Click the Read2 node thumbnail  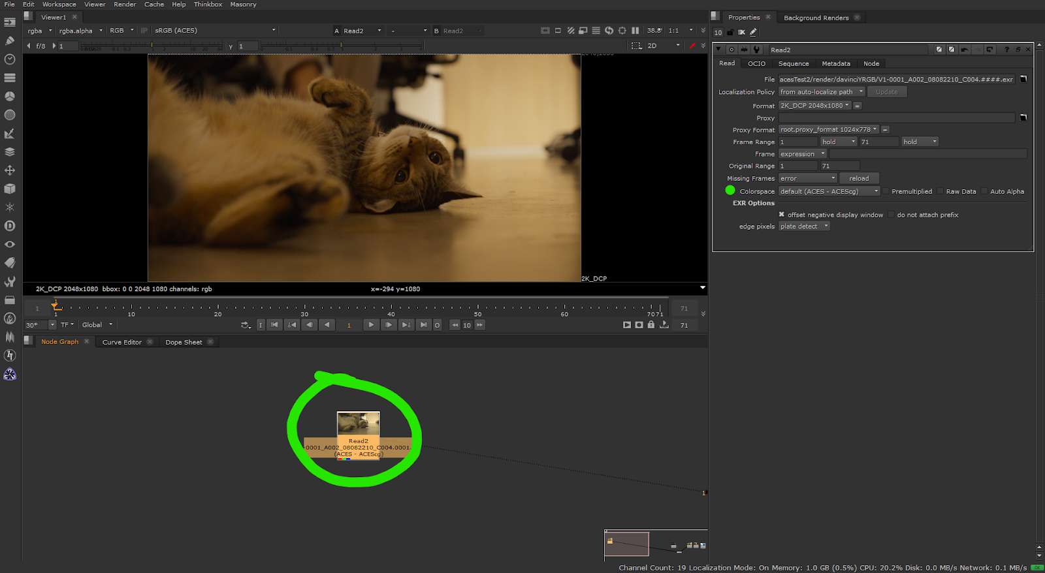pyautogui.click(x=358, y=424)
